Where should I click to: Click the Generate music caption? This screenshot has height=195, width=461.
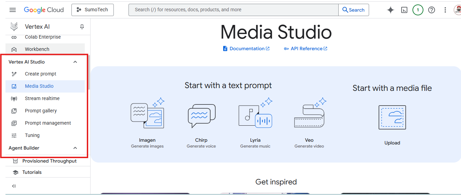coord(255,146)
